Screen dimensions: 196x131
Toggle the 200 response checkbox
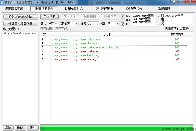click(123, 16)
